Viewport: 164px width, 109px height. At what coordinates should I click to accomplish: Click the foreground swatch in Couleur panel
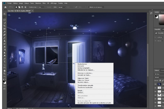[156, 16]
